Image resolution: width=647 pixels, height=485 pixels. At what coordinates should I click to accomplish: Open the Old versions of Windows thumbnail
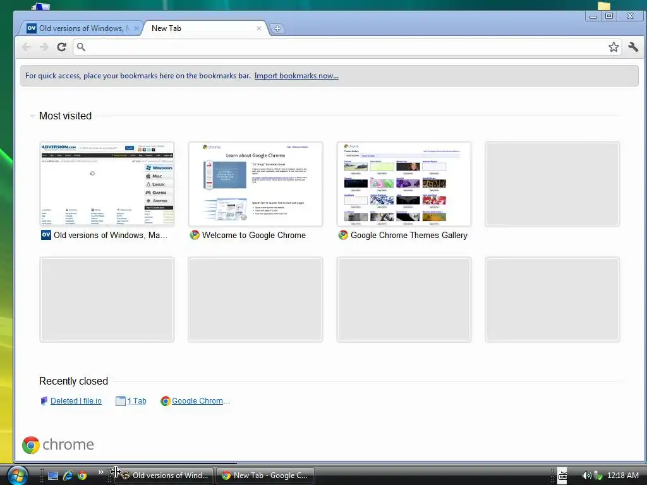tap(107, 184)
